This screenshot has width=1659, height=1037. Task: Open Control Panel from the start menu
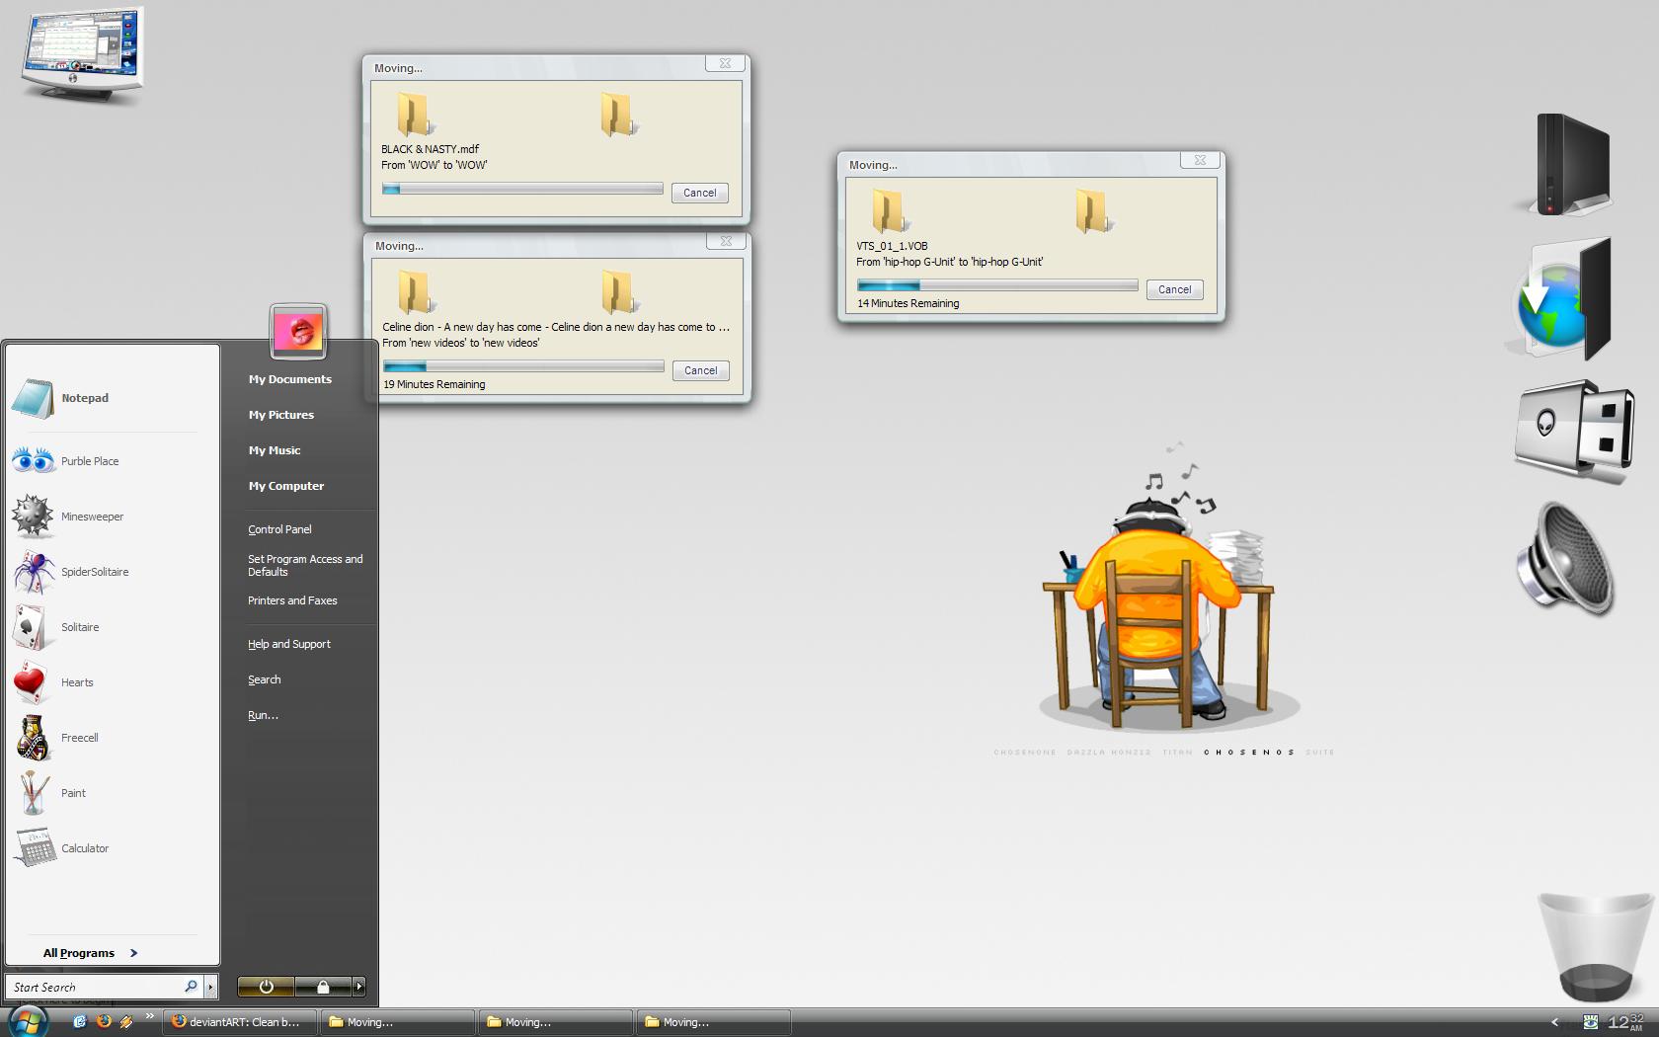[279, 528]
